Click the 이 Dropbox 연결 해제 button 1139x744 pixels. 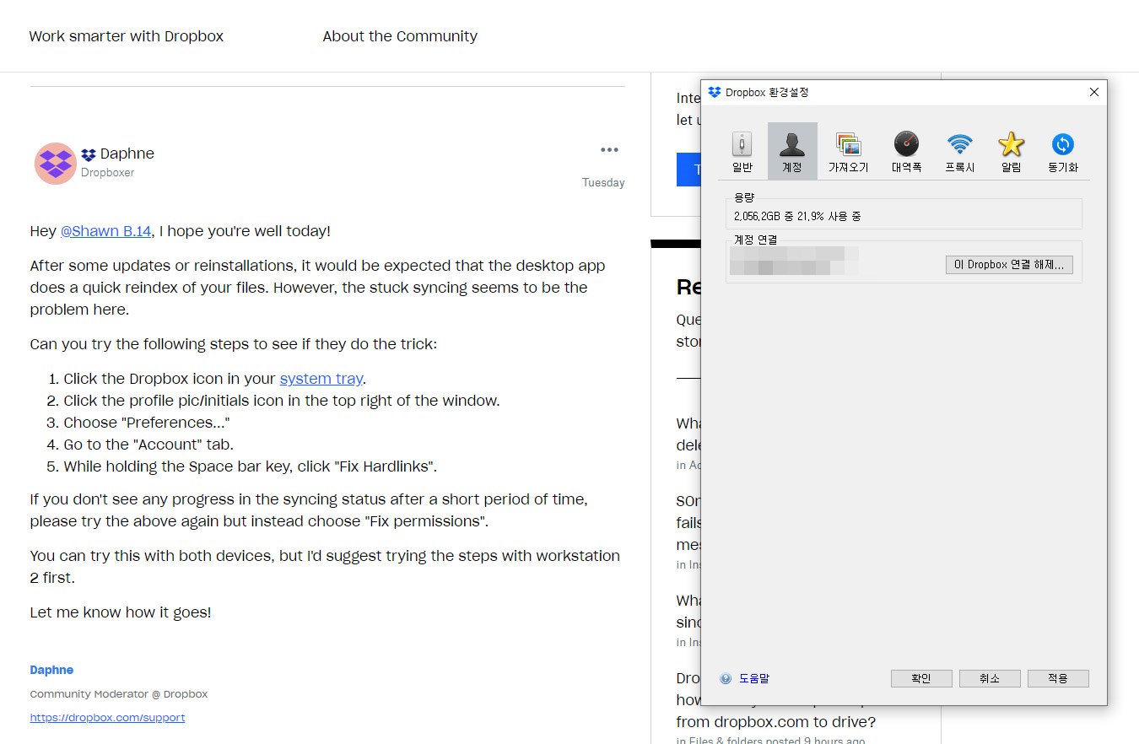point(1009,265)
